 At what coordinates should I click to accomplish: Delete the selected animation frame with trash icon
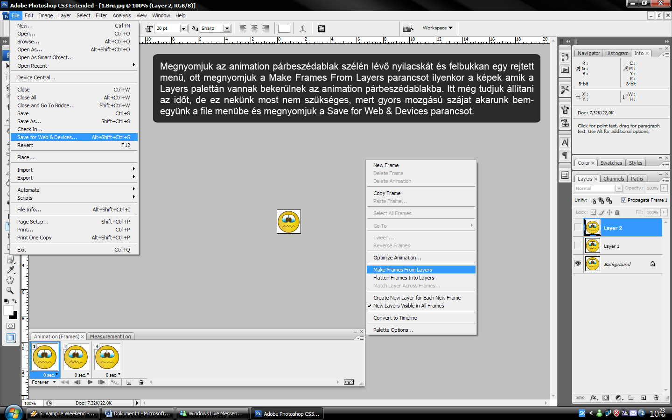click(x=141, y=382)
